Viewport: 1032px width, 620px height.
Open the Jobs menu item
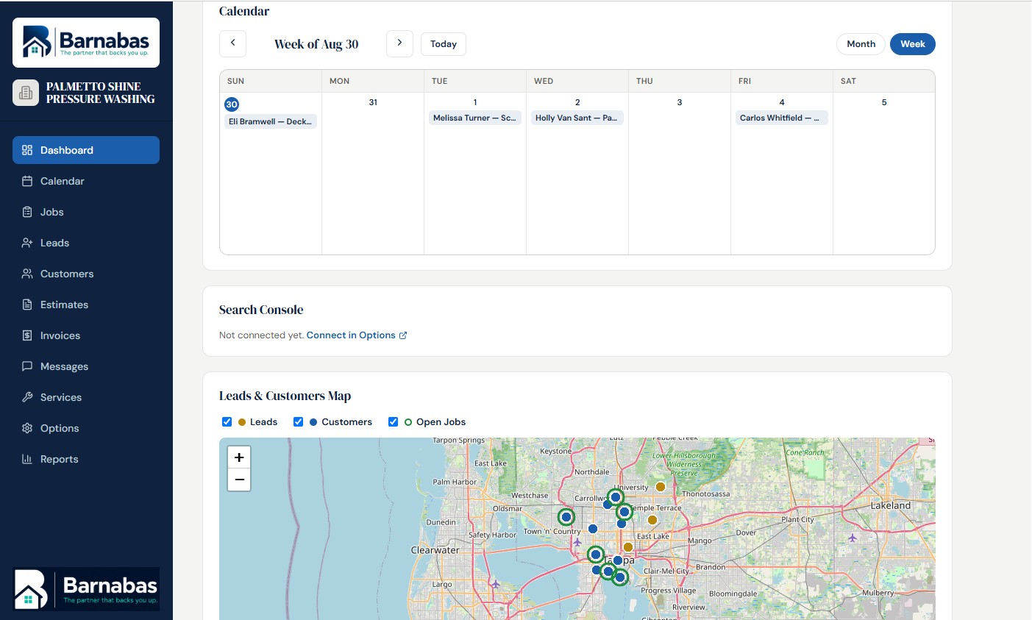click(x=86, y=212)
